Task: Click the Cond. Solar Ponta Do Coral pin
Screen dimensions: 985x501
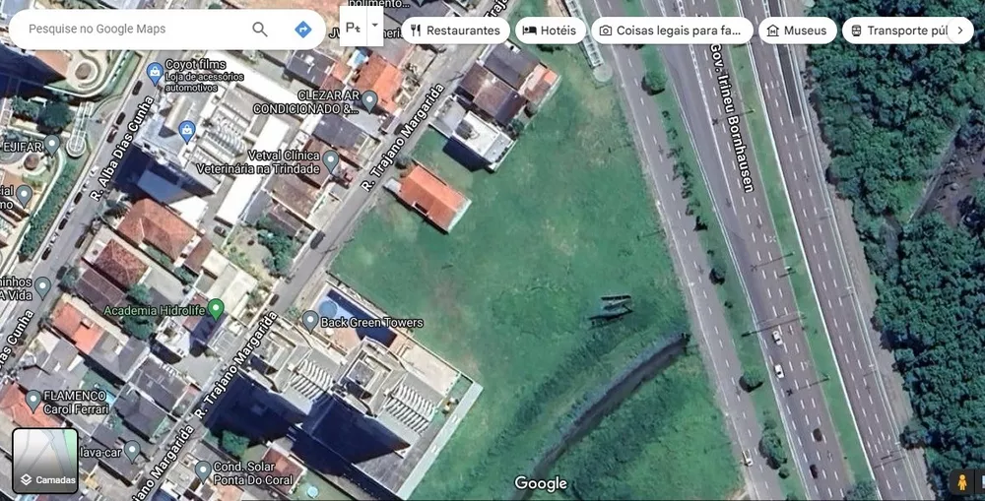Action: (x=202, y=470)
